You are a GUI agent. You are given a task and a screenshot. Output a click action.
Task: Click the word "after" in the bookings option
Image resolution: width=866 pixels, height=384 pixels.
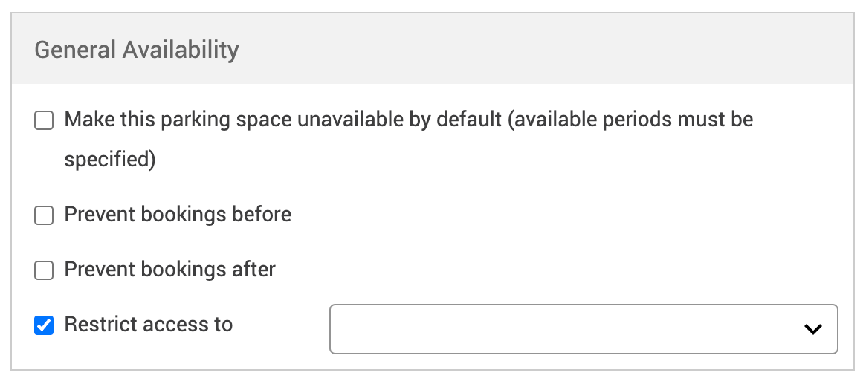pyautogui.click(x=253, y=269)
